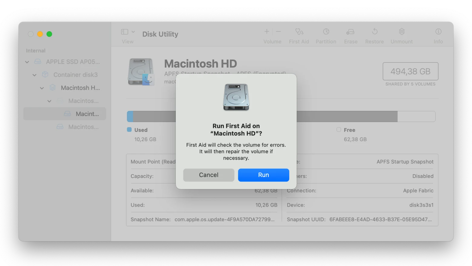
Task: Click the Disk Utility window title
Action: pos(160,34)
